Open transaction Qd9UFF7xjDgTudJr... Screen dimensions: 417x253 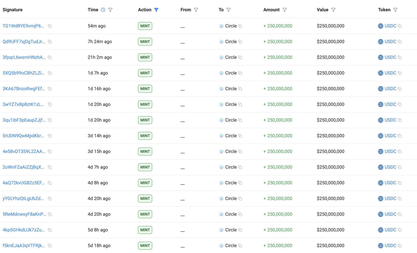click(x=24, y=41)
